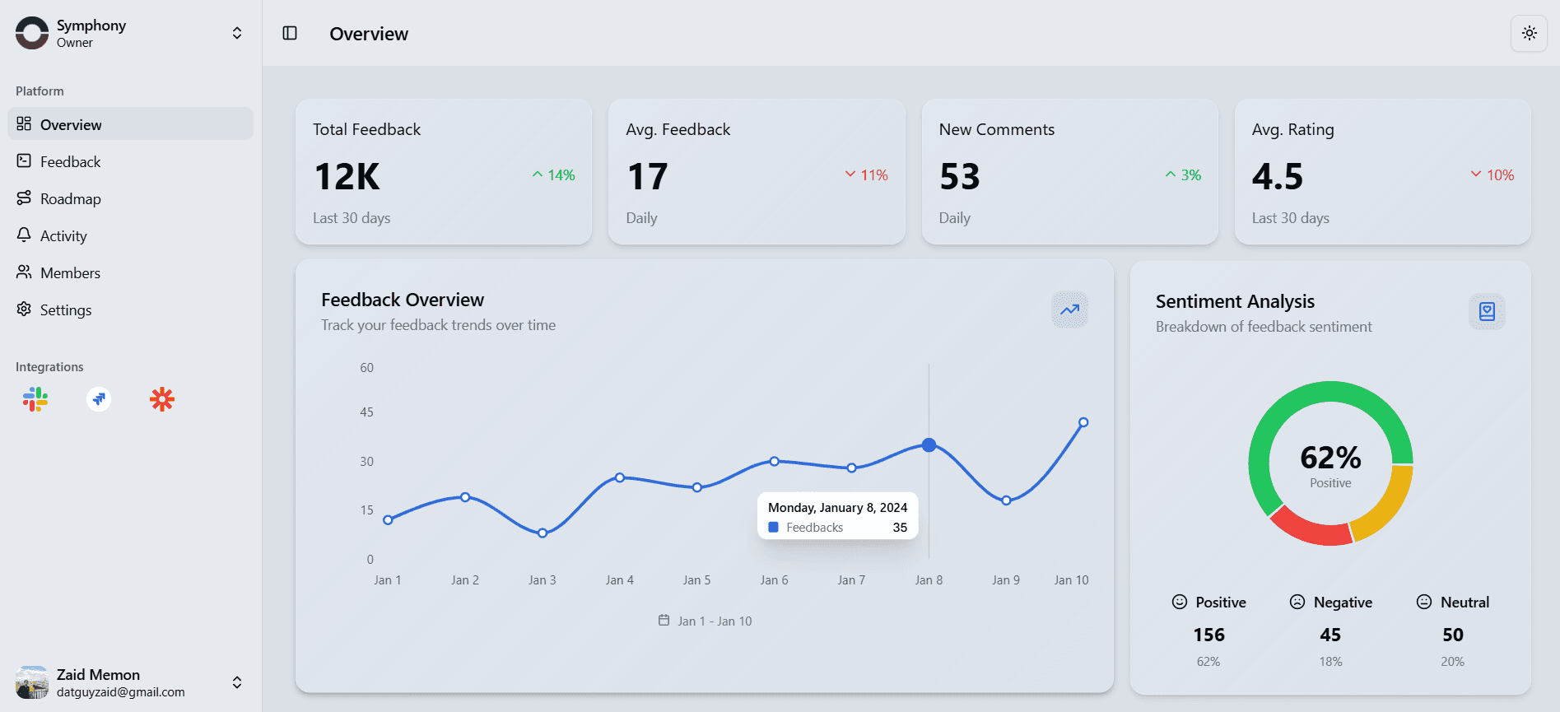Viewport: 1560px width, 712px height.
Task: Click the 53 new comments value
Action: point(960,176)
